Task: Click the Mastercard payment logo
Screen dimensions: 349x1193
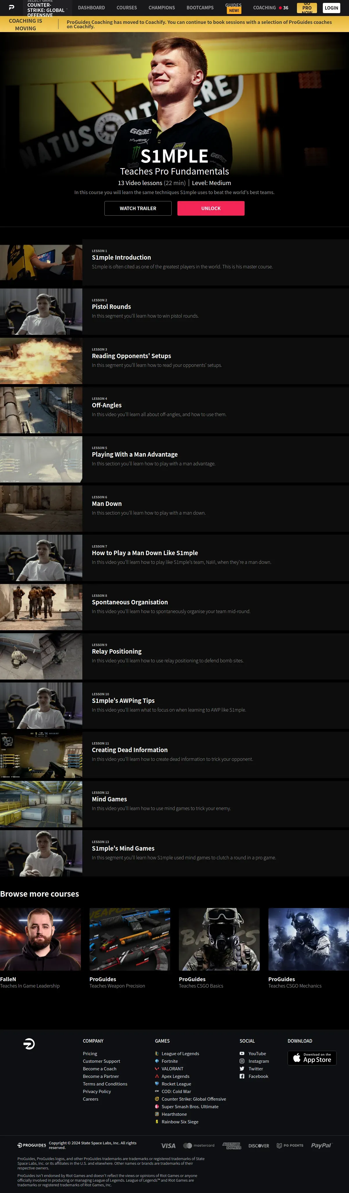Action: 199,1146
